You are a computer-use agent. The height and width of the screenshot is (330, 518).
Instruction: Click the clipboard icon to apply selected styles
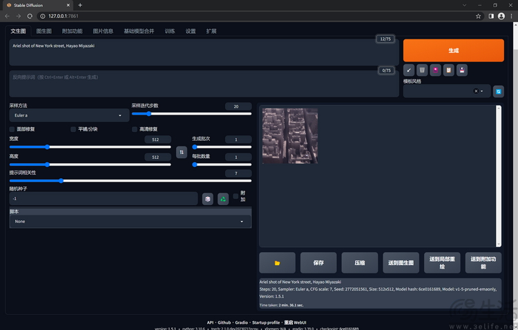click(x=449, y=70)
